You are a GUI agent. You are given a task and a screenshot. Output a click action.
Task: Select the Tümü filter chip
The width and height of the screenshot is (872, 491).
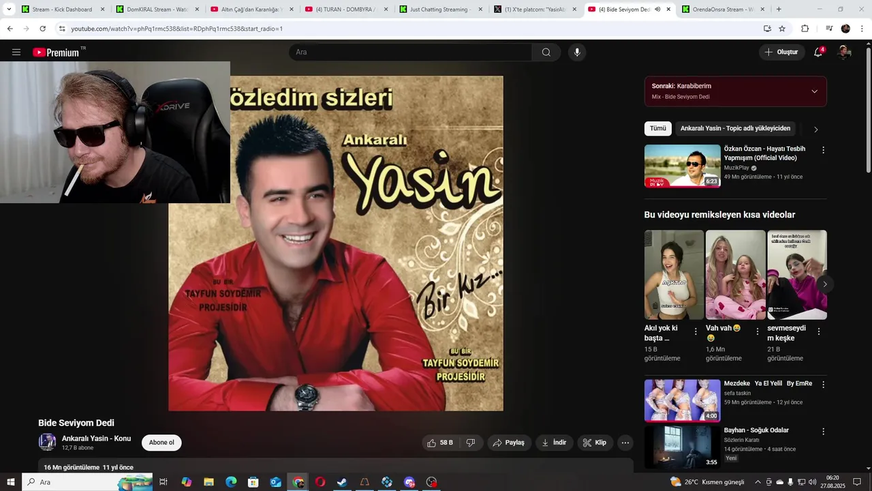tap(658, 128)
